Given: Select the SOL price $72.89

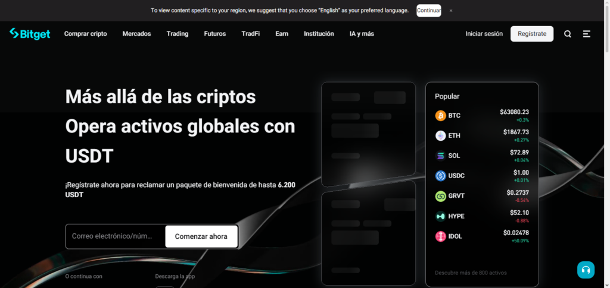Looking at the screenshot, I should click(519, 153).
